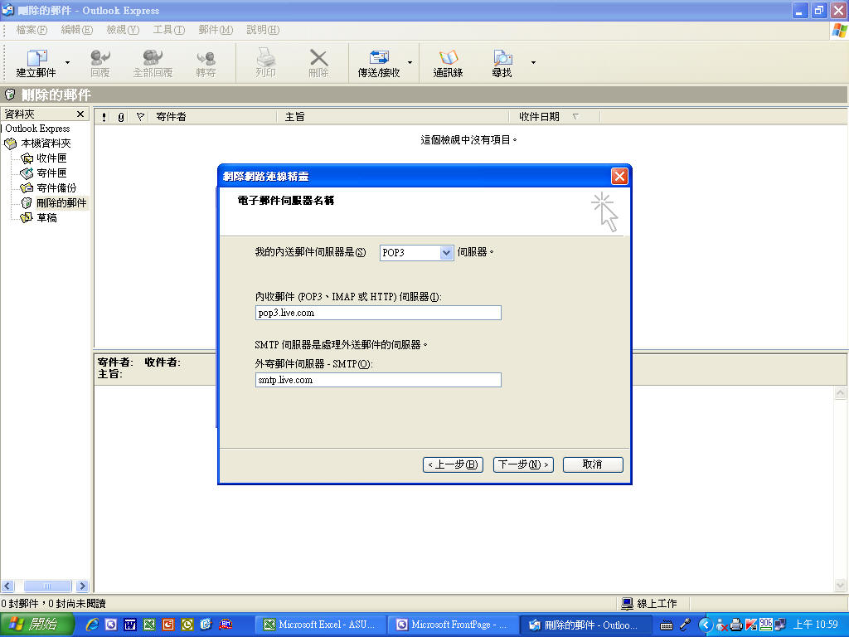849x637 pixels.
Task: Click the Send/Receive (傳送/接收) toolbar icon
Action: pos(378,63)
